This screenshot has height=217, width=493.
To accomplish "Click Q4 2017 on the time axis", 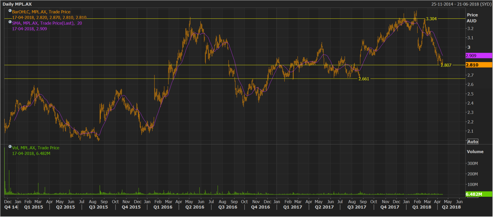I will tap(390, 207).
